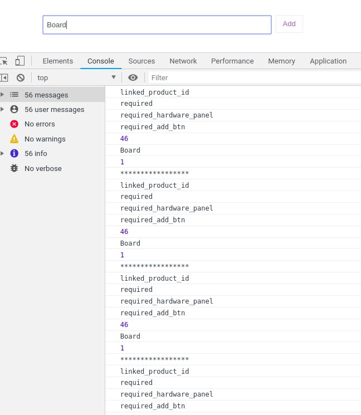Toggle the device toolbar icon
Viewport: 361px width, 415px height.
pos(20,61)
